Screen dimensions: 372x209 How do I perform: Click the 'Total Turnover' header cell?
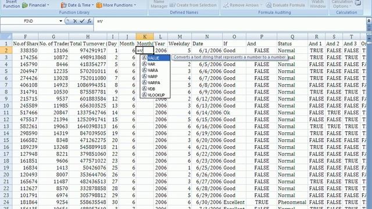pyautogui.click(x=88, y=44)
